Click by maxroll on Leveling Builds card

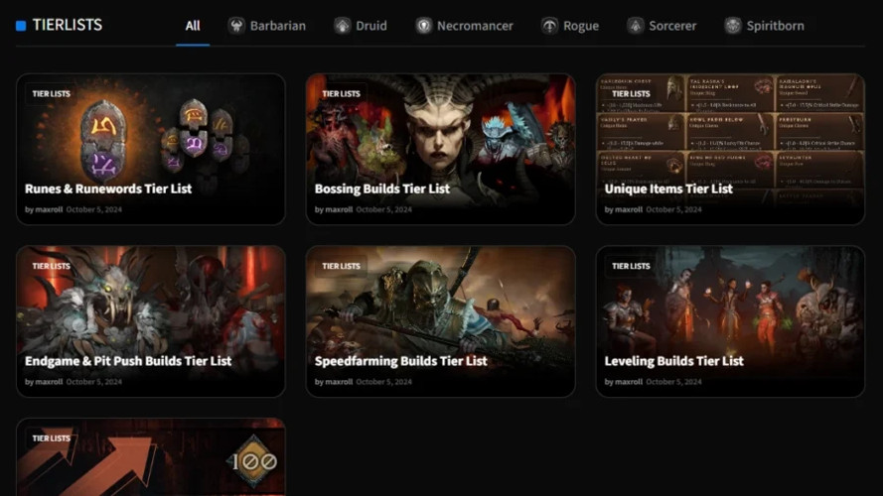(624, 381)
